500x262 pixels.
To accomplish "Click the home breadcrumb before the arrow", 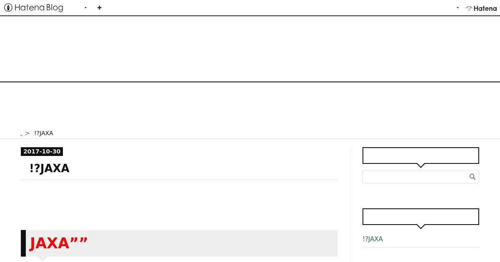I will [21, 134].
